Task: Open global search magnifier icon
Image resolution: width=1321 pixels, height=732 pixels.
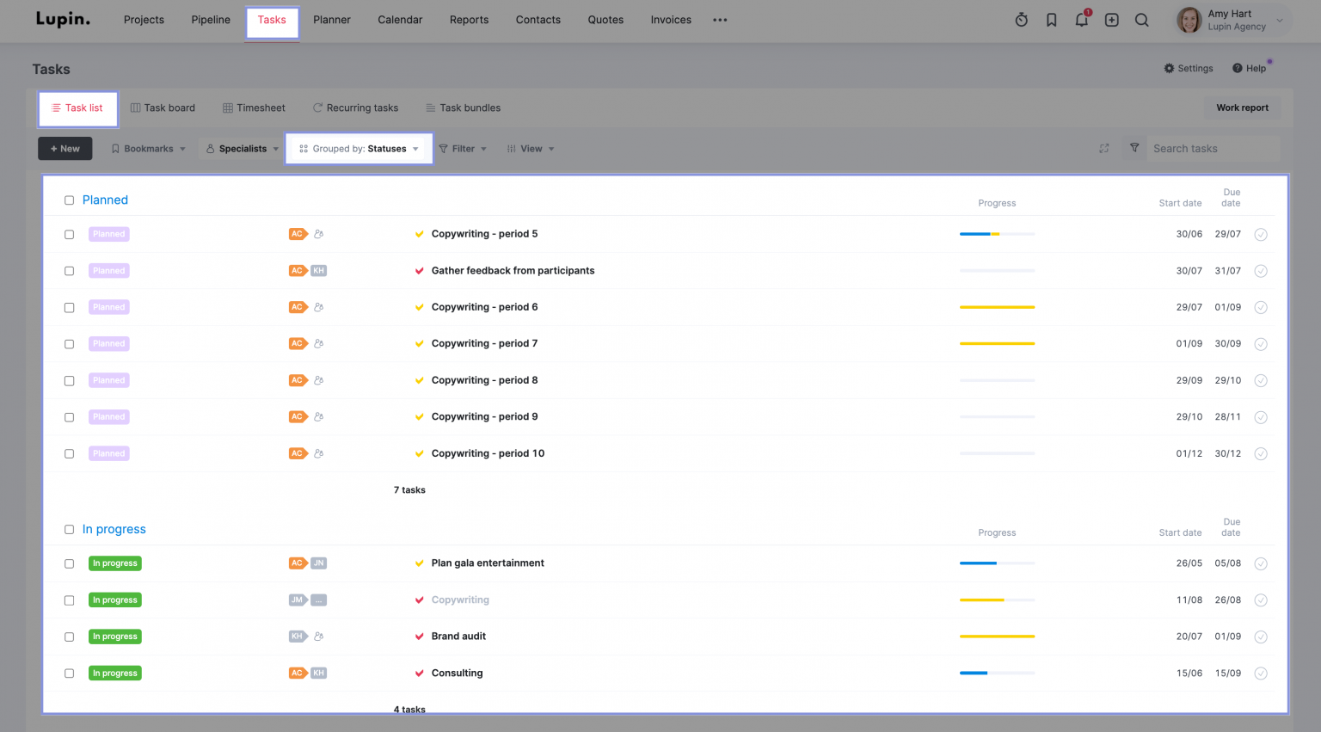Action: tap(1142, 20)
